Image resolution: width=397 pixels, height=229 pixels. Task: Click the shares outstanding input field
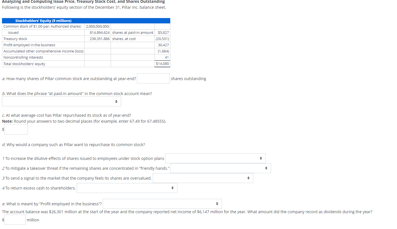pyautogui.click(x=153, y=78)
